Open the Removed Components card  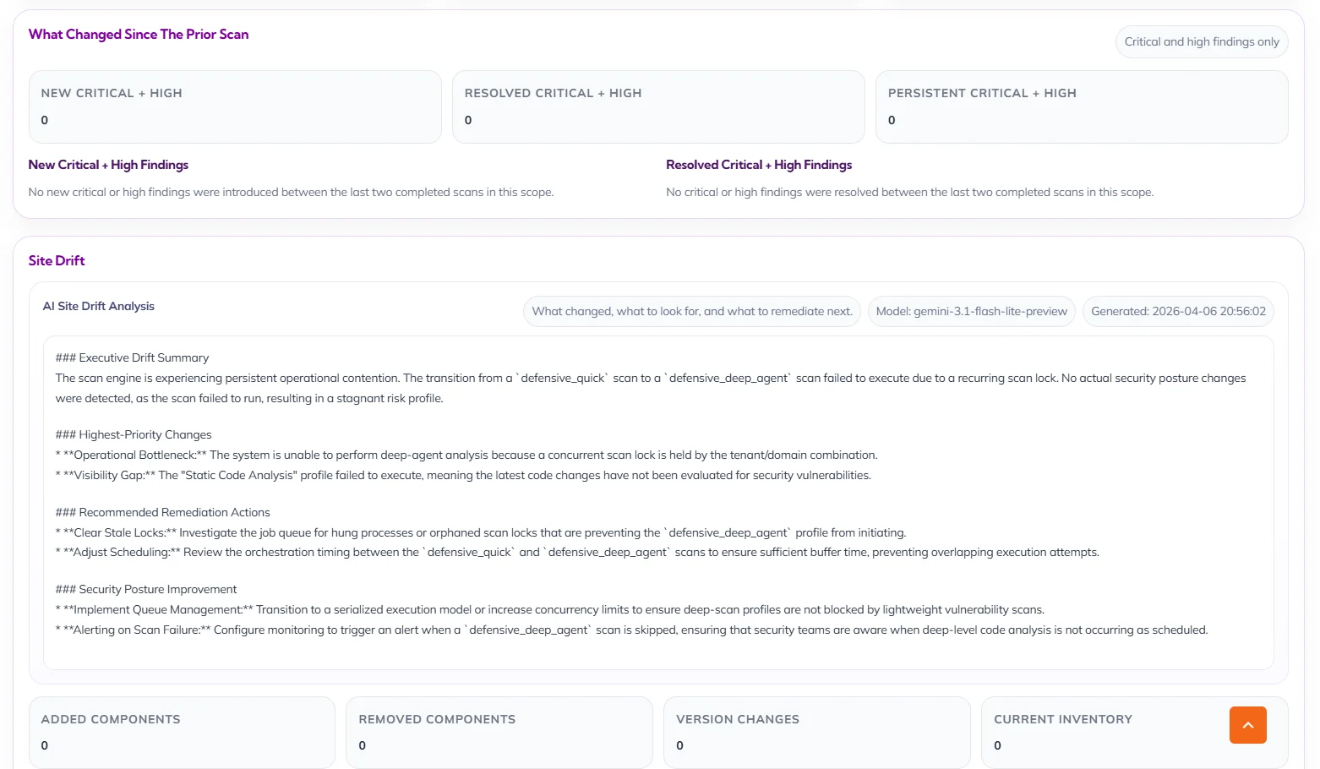[x=499, y=732]
